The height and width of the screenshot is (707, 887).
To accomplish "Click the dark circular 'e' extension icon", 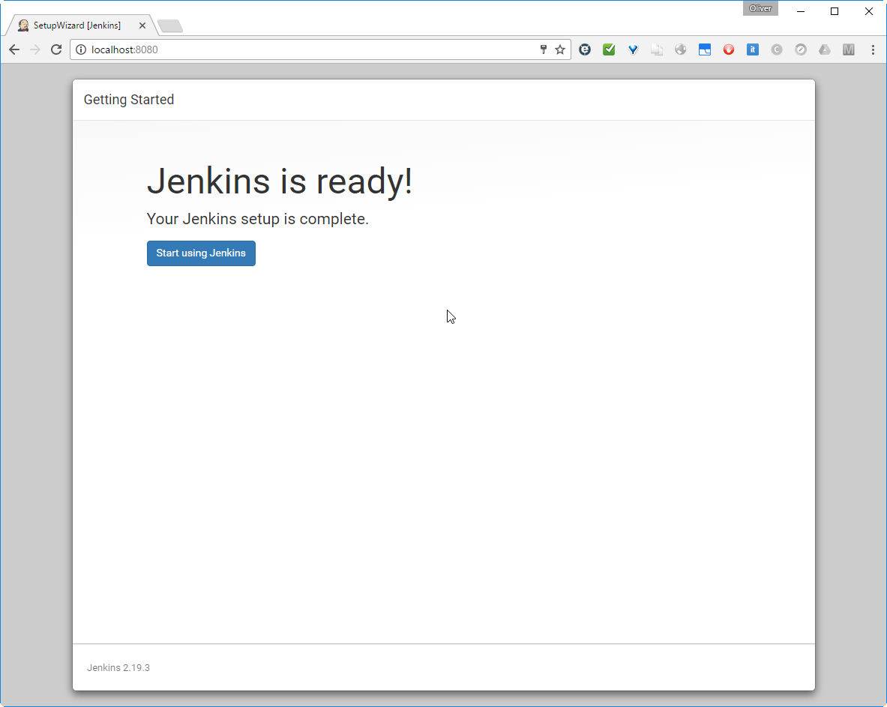I will point(585,49).
